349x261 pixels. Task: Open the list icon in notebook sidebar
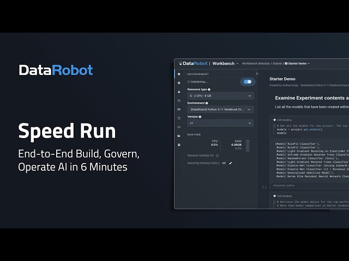tap(179, 100)
